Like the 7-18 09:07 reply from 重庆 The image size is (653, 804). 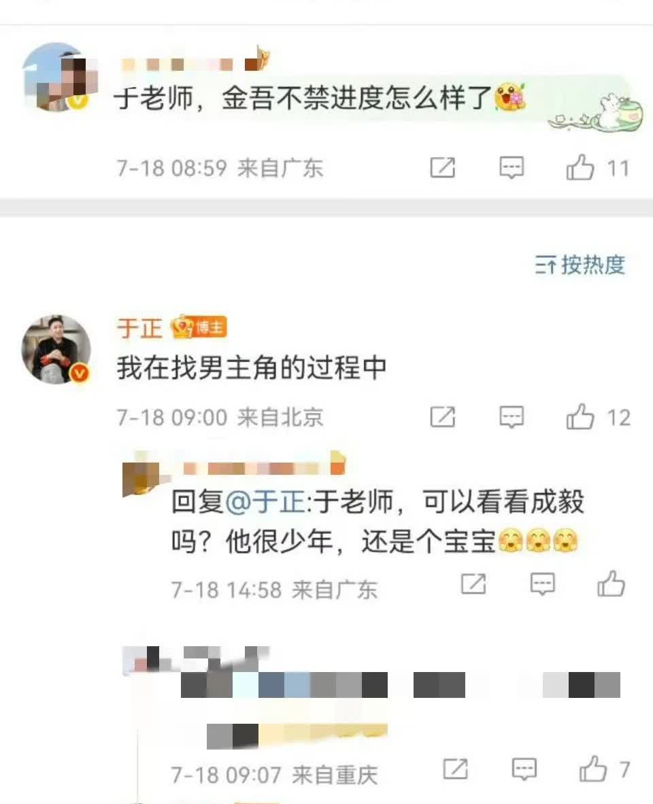click(593, 769)
